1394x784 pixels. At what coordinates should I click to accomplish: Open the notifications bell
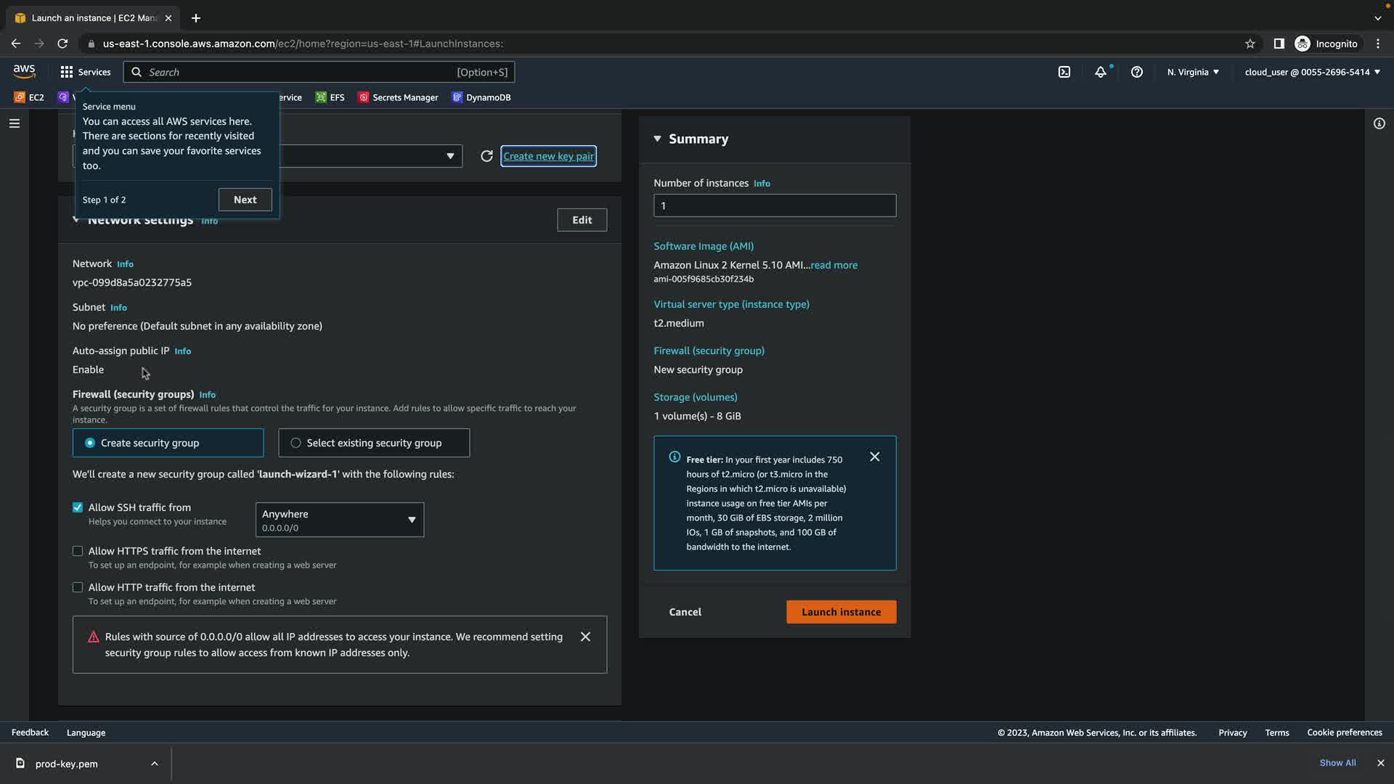pos(1101,72)
